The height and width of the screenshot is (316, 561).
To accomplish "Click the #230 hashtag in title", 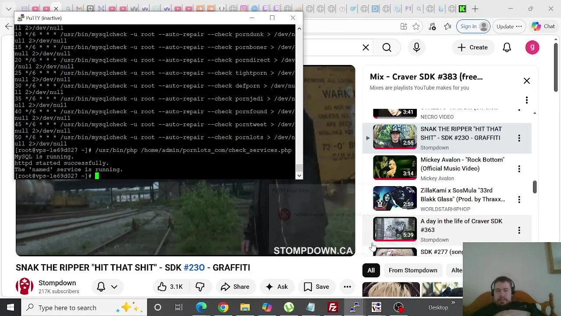I will (194, 268).
